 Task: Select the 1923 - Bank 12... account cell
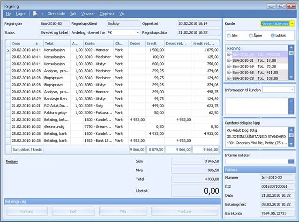(x=98, y=141)
